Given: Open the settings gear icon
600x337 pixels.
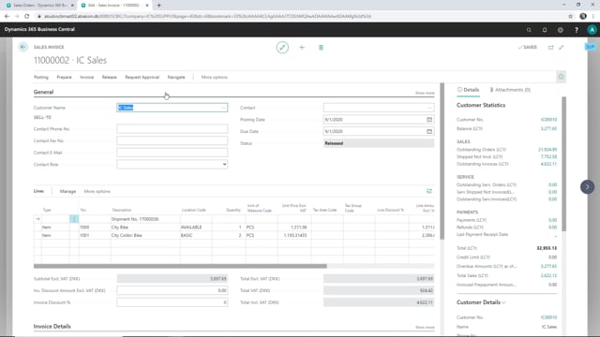Looking at the screenshot, I should pos(561,30).
